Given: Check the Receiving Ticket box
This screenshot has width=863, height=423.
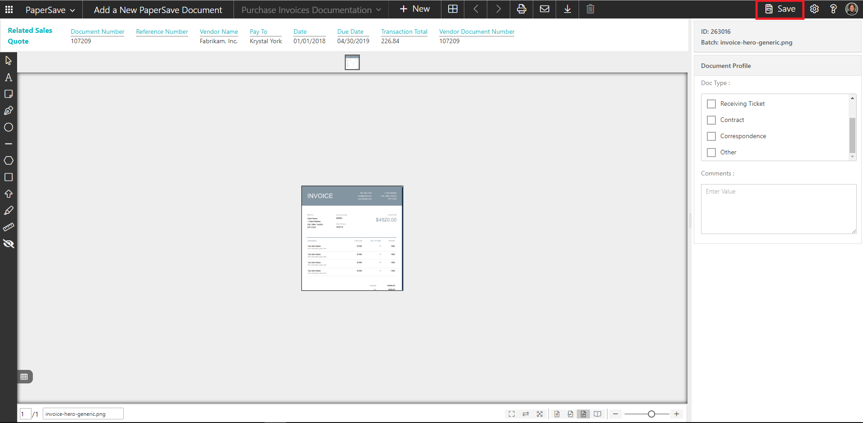Looking at the screenshot, I should point(711,104).
